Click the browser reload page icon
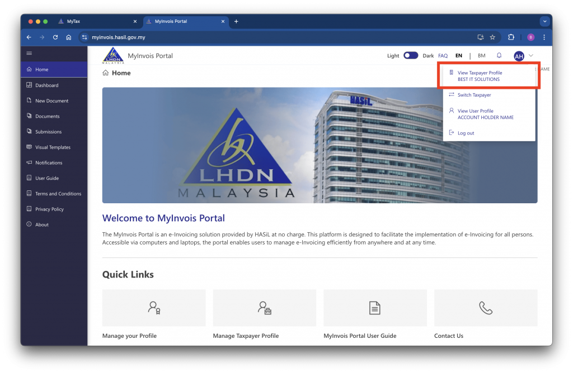This screenshot has width=573, height=373. click(x=55, y=37)
